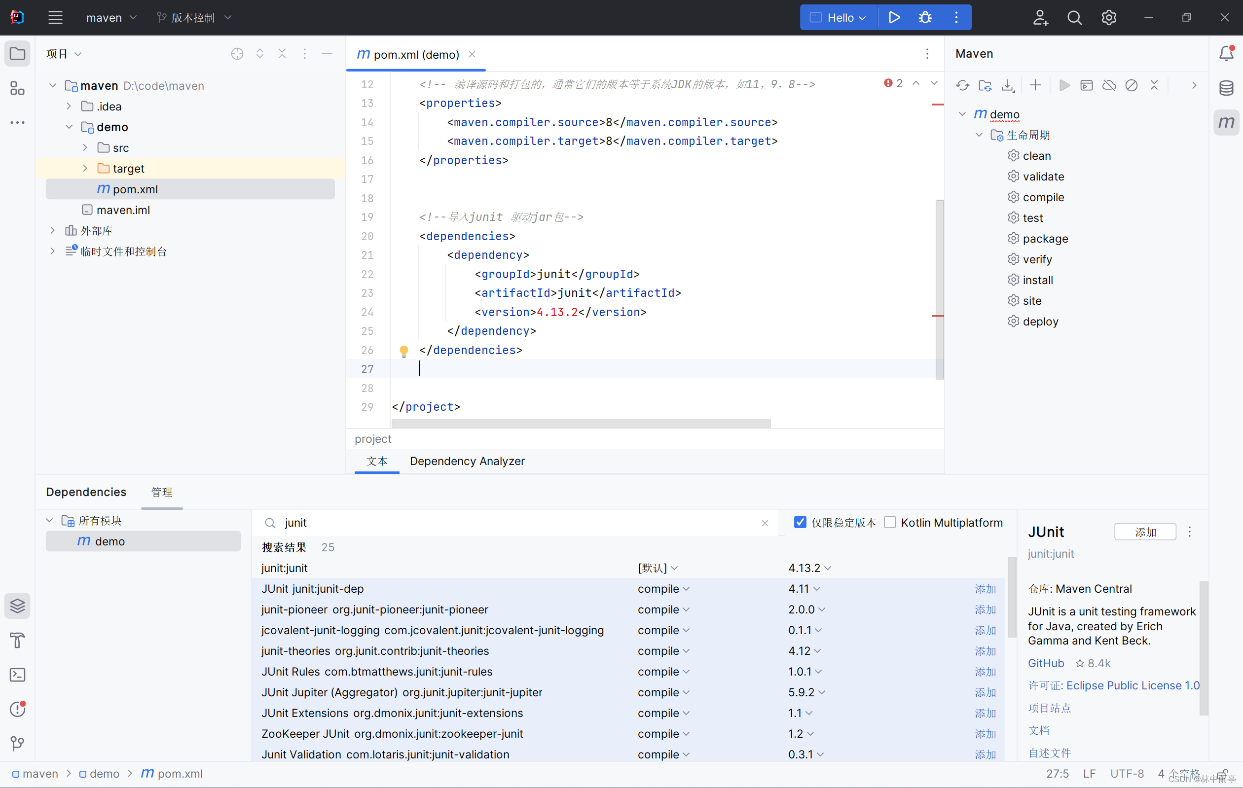Open version control dropdown
The width and height of the screenshot is (1243, 788).
(194, 18)
